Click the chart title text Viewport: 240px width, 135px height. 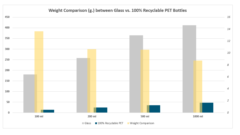click(118, 11)
